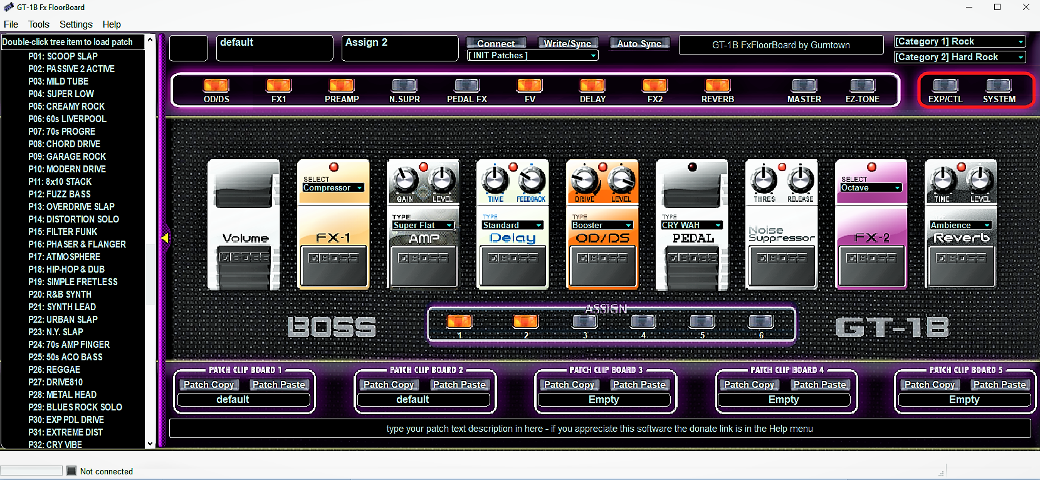
Task: Open the FX-1 Compressor select dropdown
Action: [x=334, y=188]
